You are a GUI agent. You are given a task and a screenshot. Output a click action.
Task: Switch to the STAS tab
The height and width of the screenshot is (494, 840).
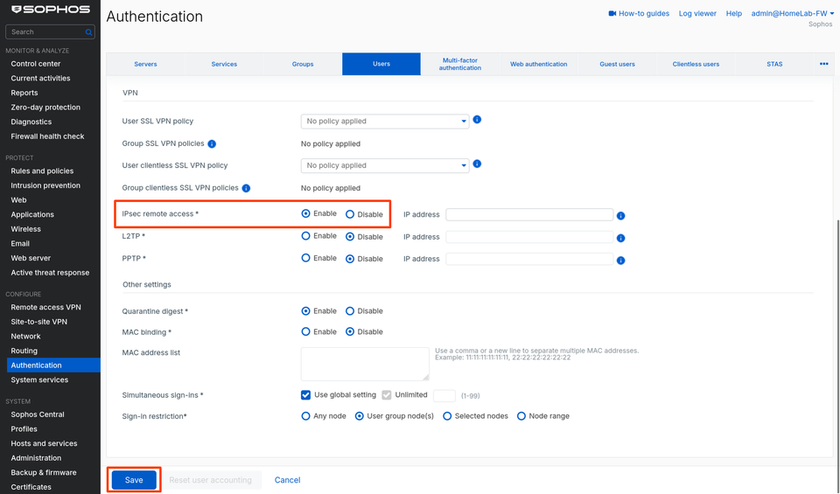[x=774, y=64]
